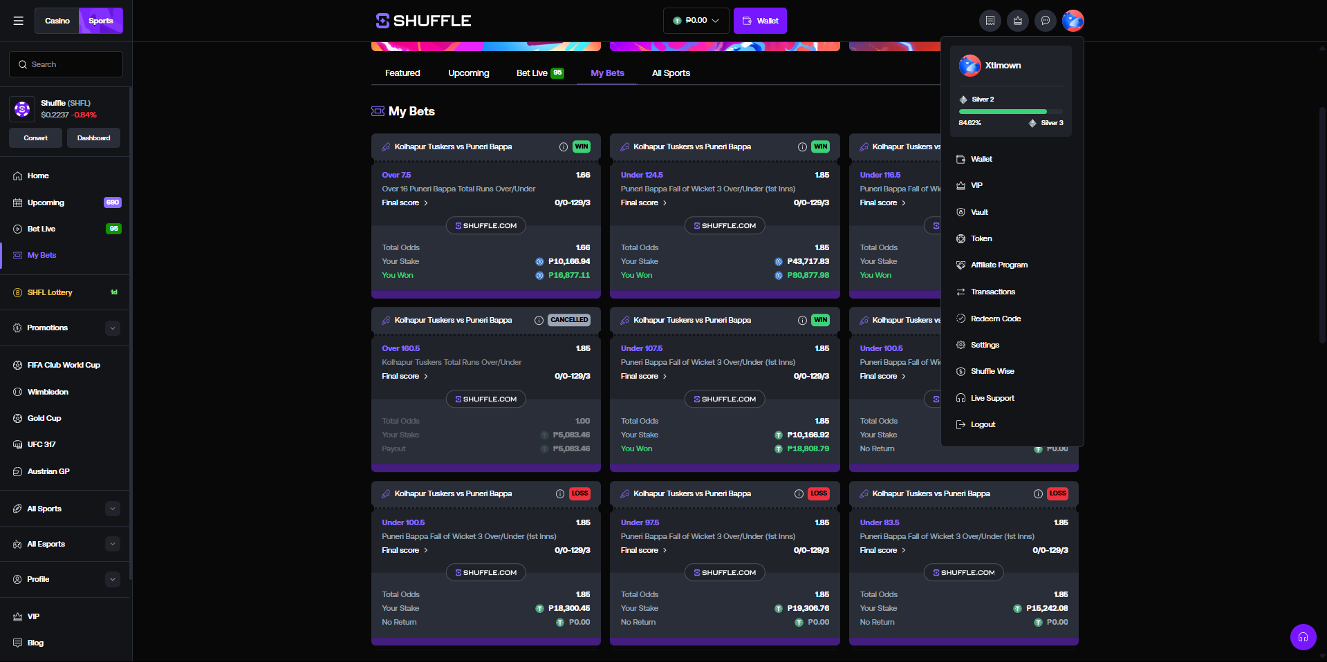The width and height of the screenshot is (1327, 662).
Task: Click the SHFL token icon in sidebar
Action: point(22,109)
